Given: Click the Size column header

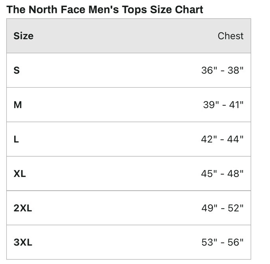Looking at the screenshot, I should point(24,36).
